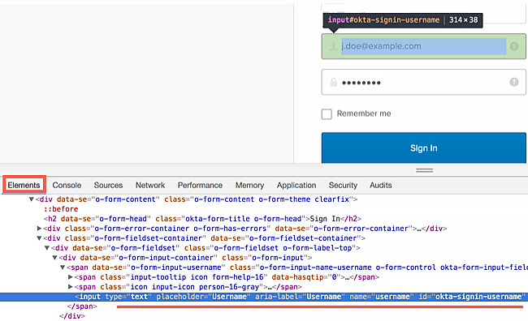Screen dimensions: 528x321
Task: Expand the person-16-gray icon span node
Action: point(71,287)
